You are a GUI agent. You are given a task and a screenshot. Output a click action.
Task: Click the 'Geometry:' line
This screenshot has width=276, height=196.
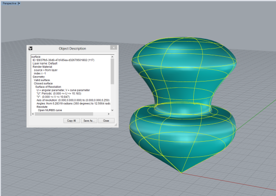pyautogui.click(x=39, y=77)
